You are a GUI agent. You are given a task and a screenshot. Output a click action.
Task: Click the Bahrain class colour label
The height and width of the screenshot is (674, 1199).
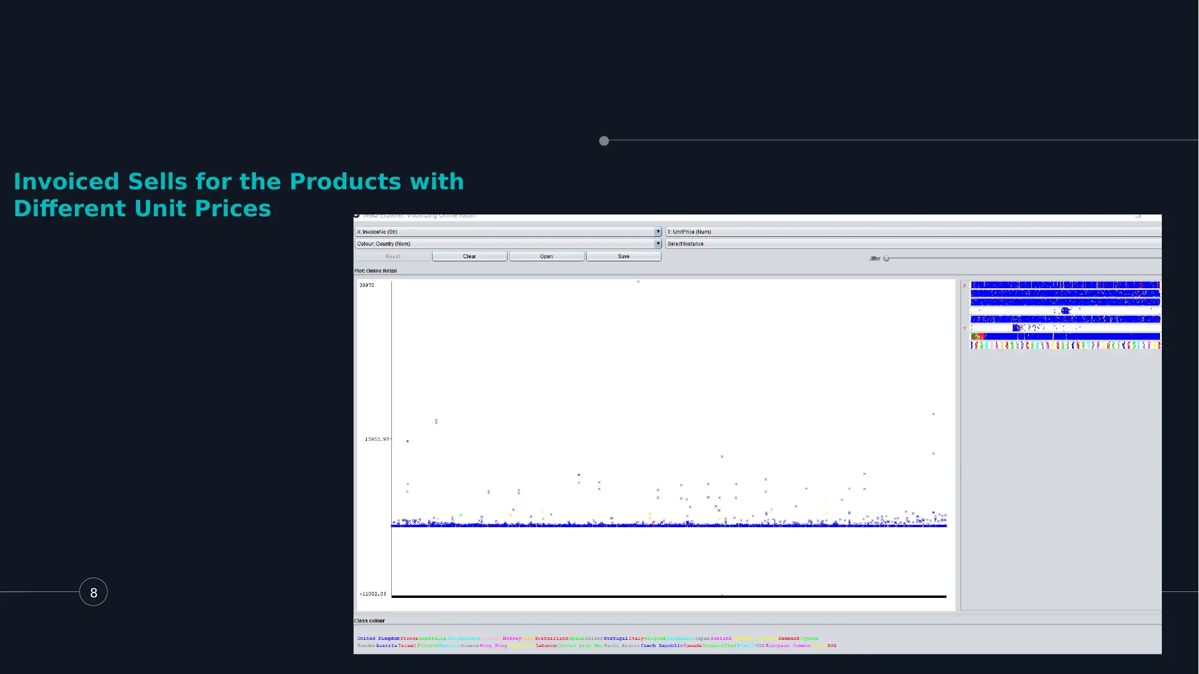(449, 645)
